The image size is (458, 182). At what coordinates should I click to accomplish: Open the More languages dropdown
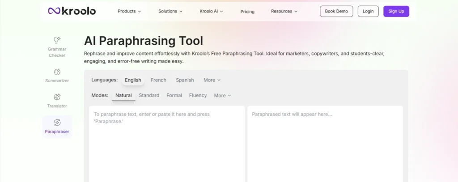point(212,80)
